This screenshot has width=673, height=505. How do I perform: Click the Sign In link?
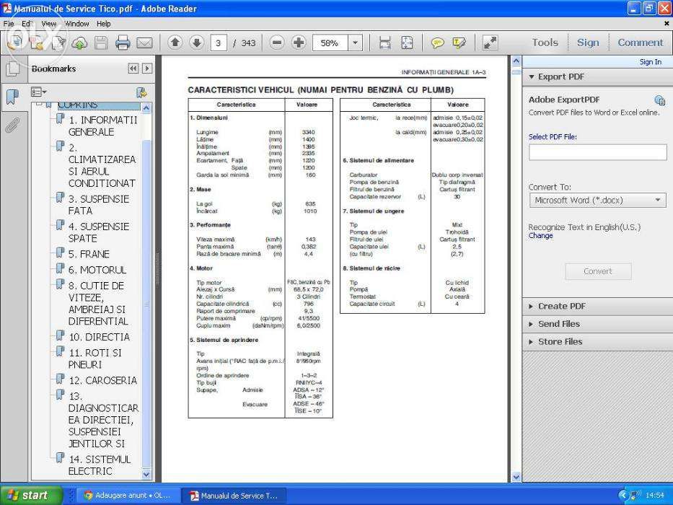click(x=650, y=62)
